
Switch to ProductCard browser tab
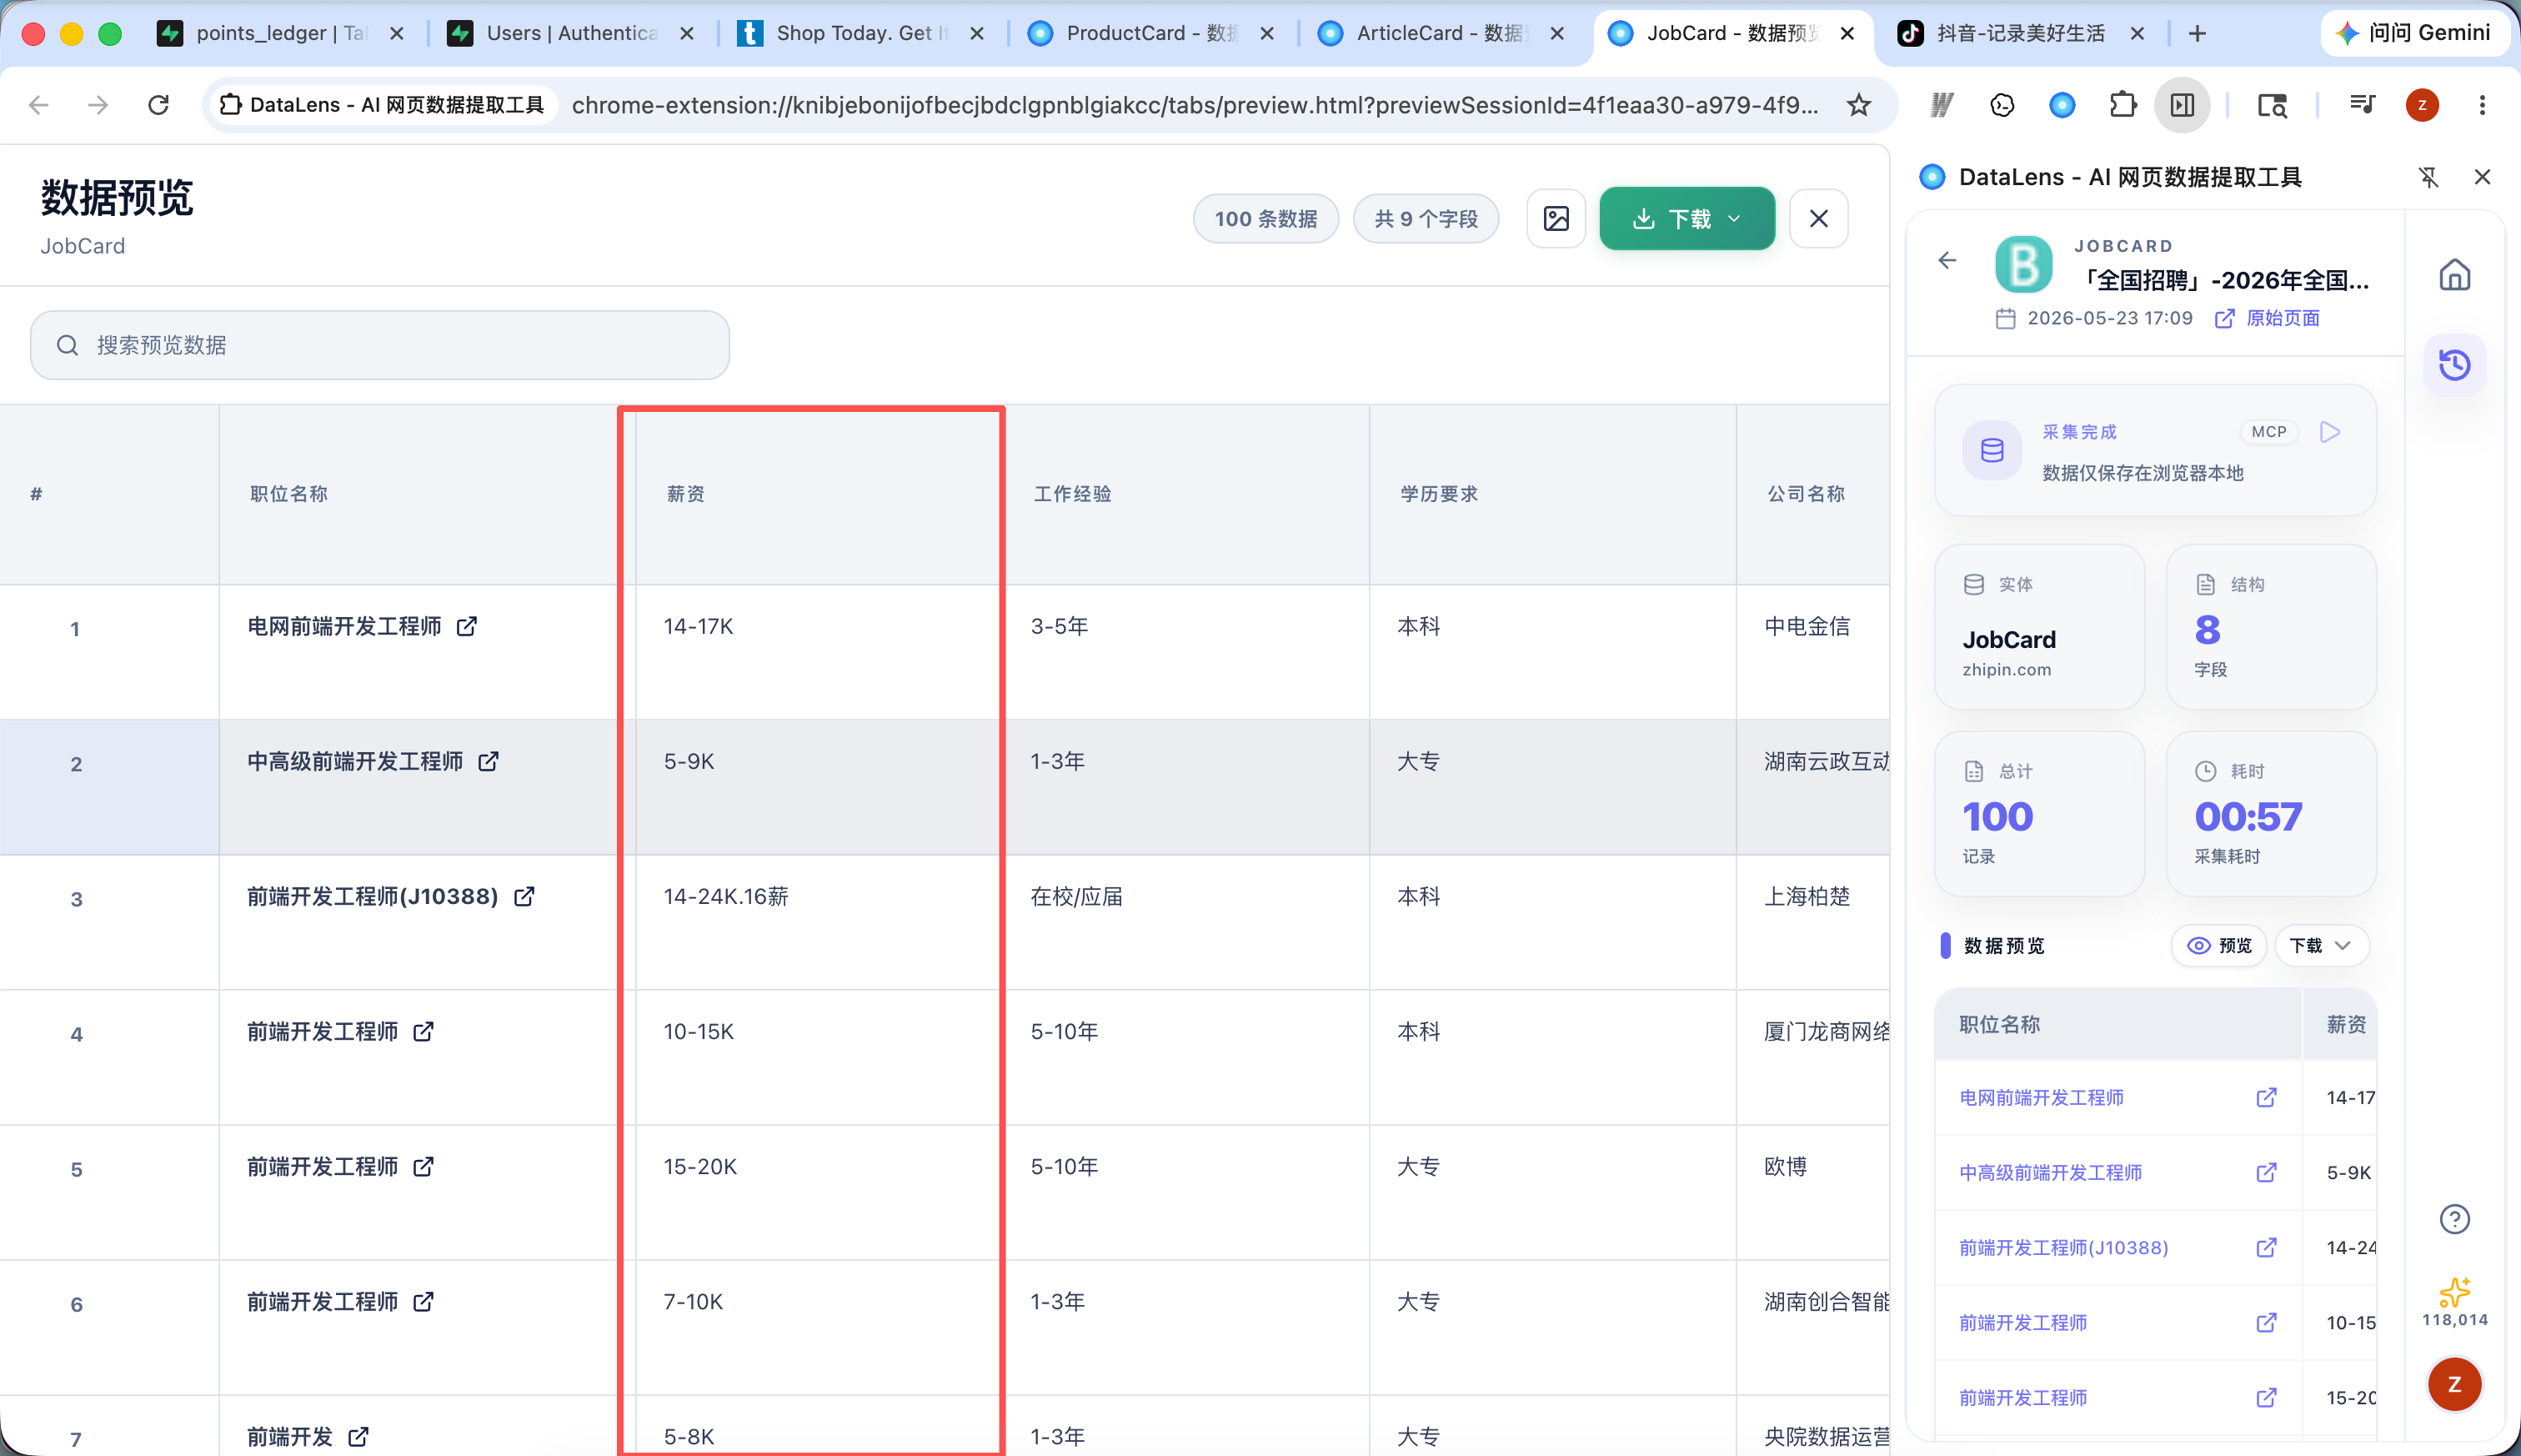point(1150,33)
